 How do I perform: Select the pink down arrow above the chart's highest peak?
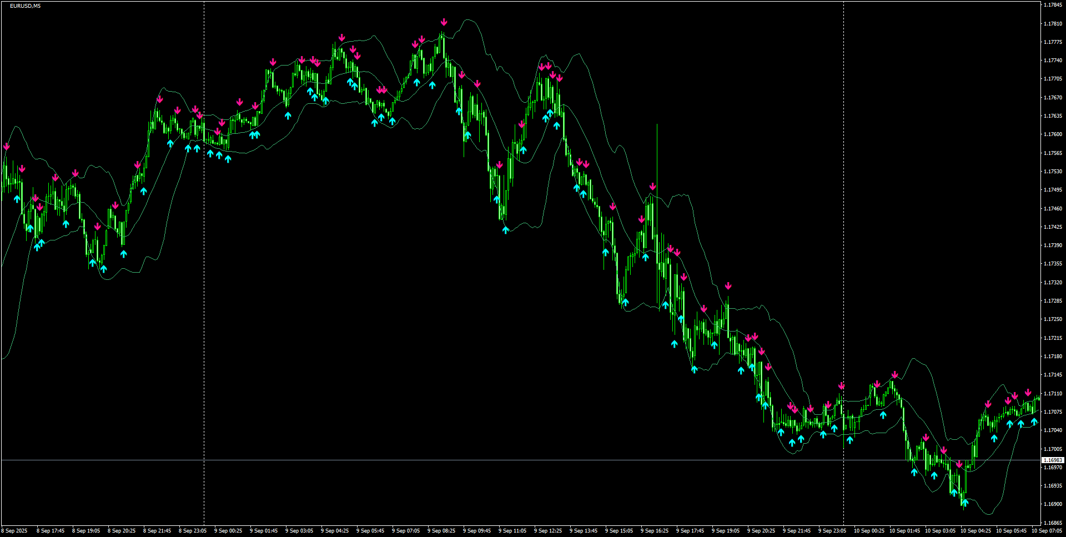pos(443,23)
